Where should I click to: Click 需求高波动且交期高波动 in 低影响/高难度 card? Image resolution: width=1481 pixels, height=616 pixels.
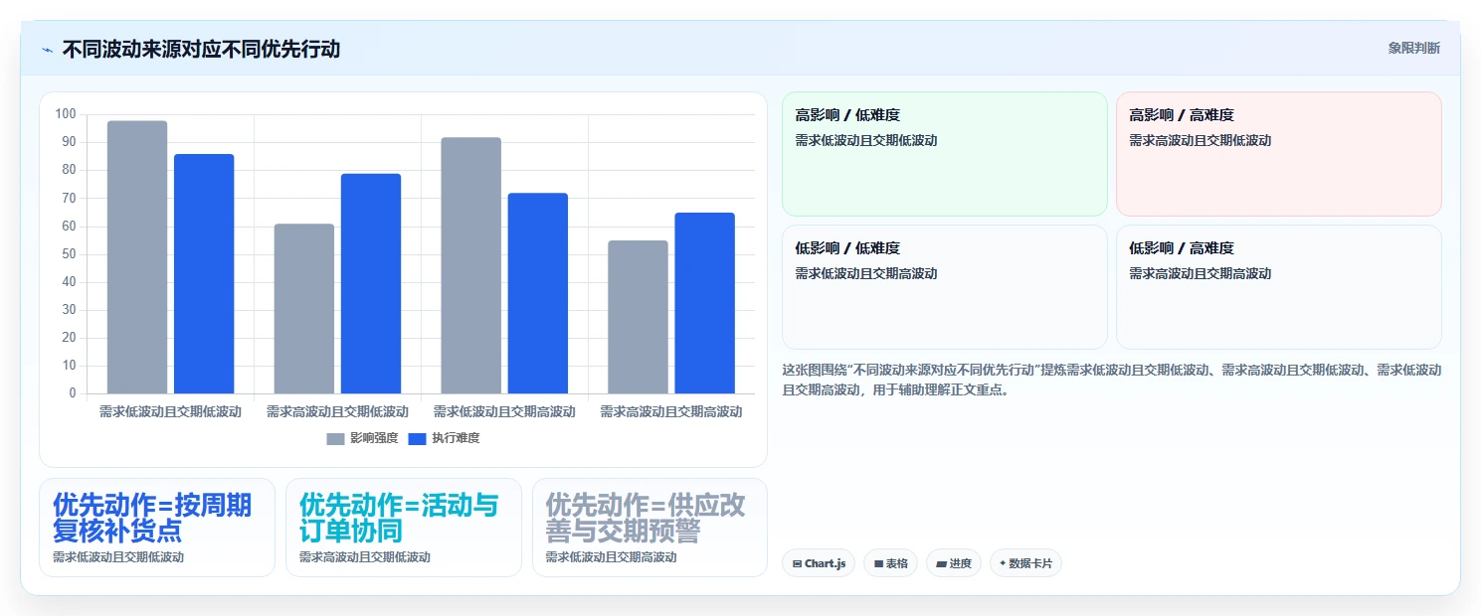point(1201,273)
